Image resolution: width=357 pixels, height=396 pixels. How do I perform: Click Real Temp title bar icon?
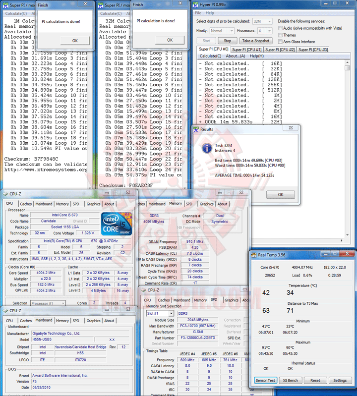pyautogui.click(x=254, y=255)
